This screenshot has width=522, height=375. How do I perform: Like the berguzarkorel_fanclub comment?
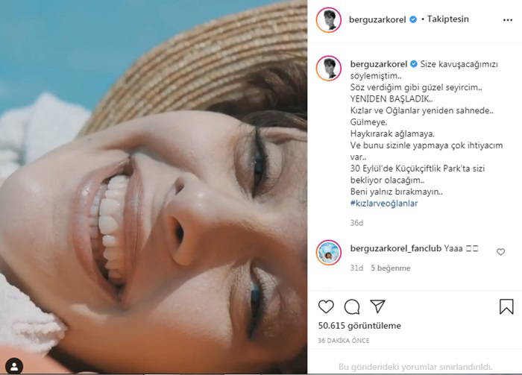pyautogui.click(x=500, y=252)
